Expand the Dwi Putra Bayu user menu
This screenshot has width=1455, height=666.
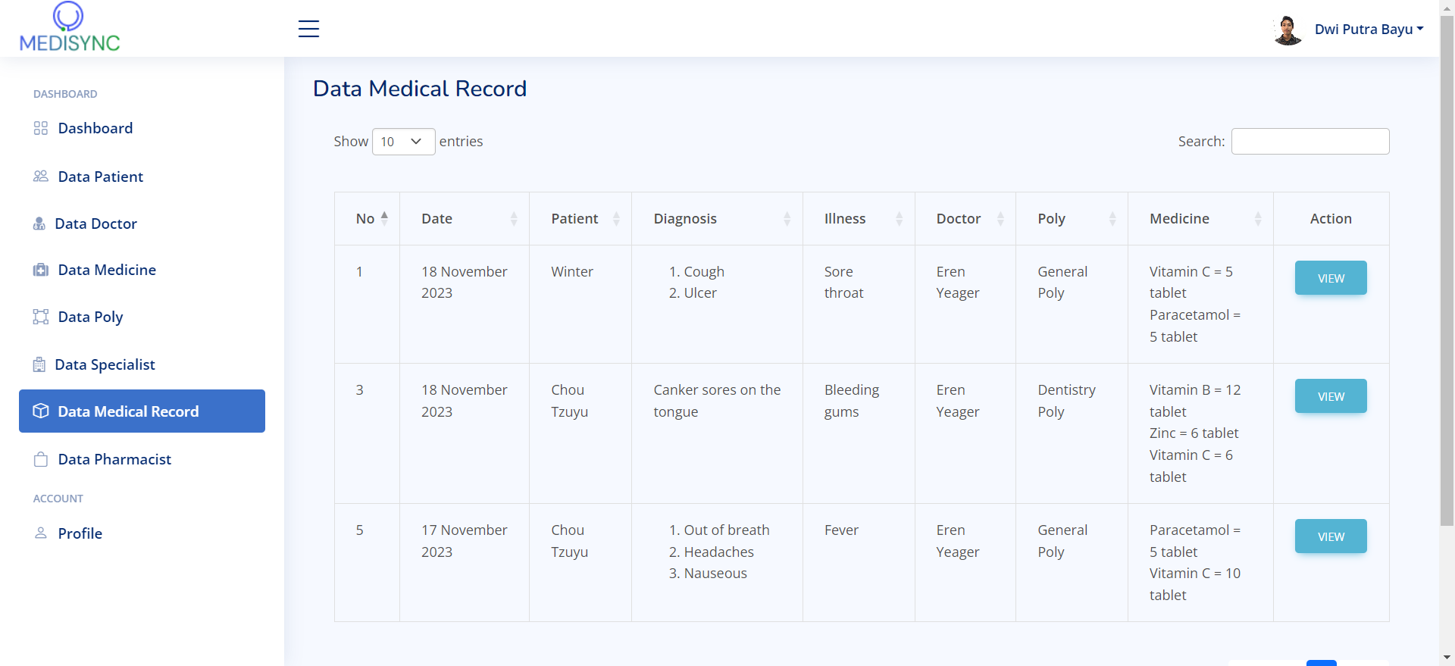(1369, 30)
